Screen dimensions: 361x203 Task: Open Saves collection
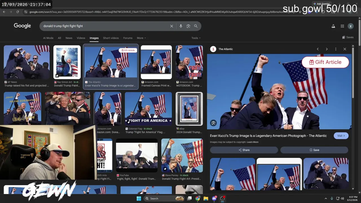348,37
